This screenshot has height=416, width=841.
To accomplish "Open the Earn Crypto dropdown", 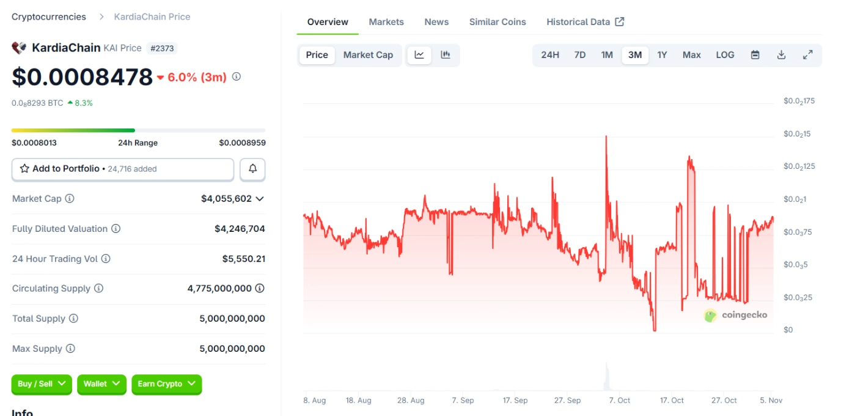I will pyautogui.click(x=166, y=384).
